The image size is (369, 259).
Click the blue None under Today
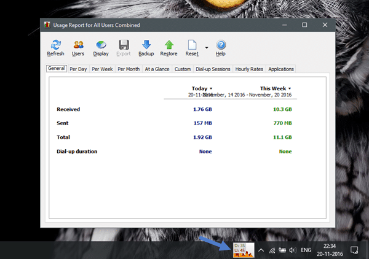pos(205,152)
